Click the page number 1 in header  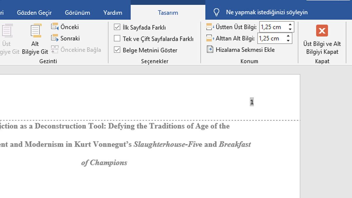[x=252, y=102]
